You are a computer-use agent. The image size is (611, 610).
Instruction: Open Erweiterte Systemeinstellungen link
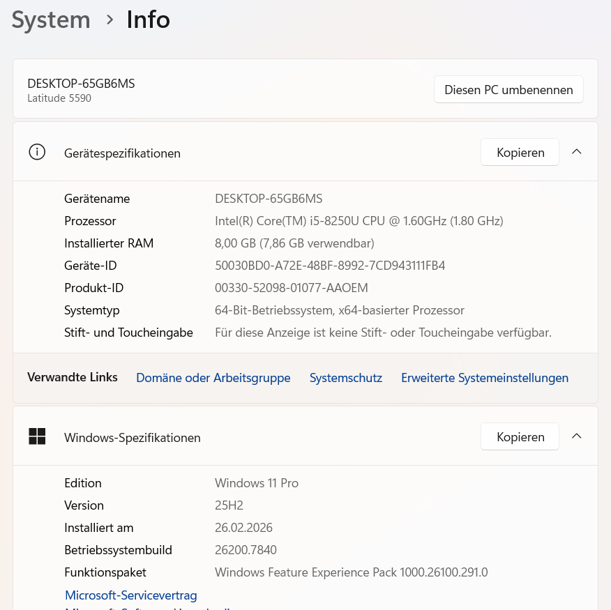coord(485,378)
